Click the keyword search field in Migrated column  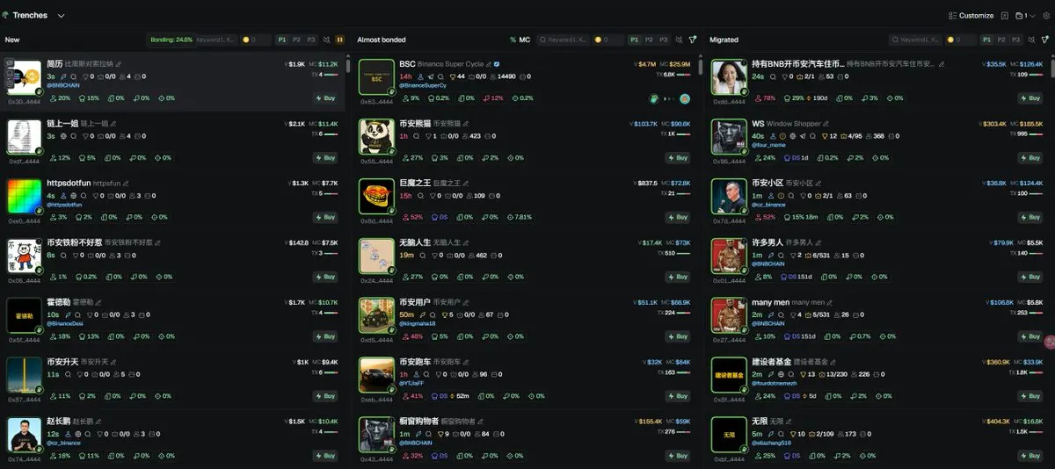[916, 40]
